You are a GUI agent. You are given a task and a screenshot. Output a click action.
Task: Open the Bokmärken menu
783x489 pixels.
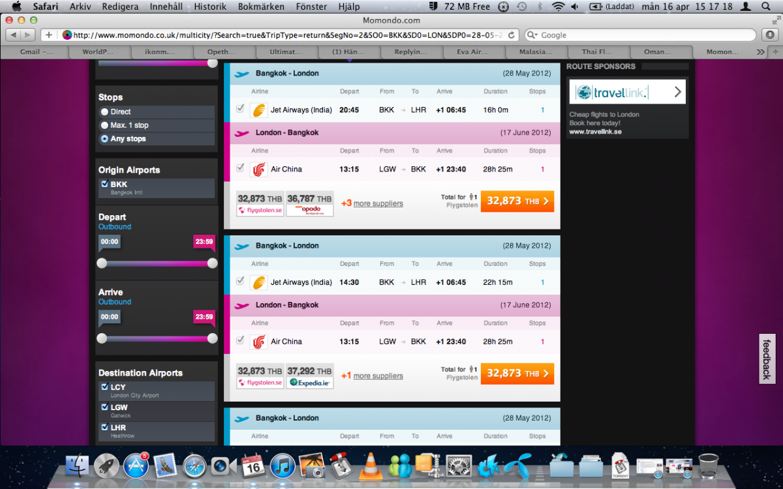[x=261, y=7]
